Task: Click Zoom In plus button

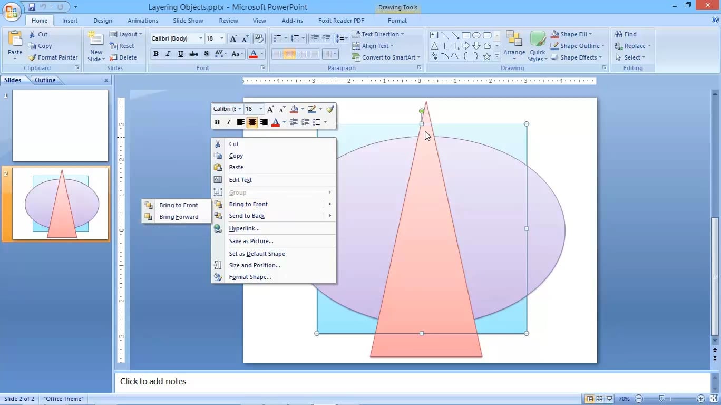Action: point(701,399)
